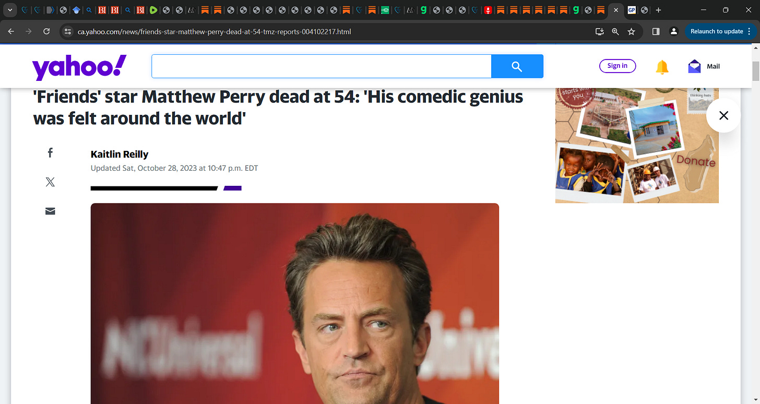Image resolution: width=760 pixels, height=404 pixels.
Task: Focus the Yahoo search box
Action: [x=322, y=66]
